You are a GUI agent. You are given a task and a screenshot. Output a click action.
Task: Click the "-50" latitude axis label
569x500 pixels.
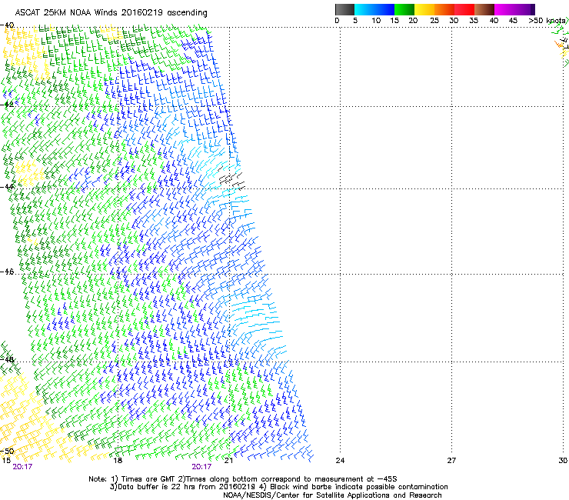[7, 451]
